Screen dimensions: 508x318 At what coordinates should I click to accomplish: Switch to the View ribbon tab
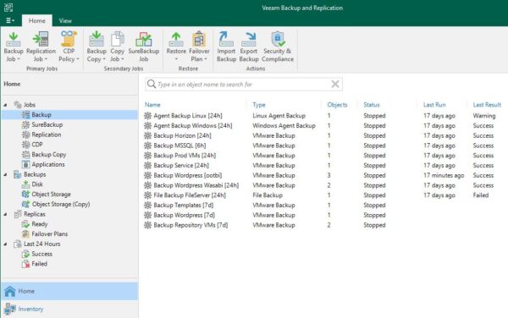pos(65,20)
